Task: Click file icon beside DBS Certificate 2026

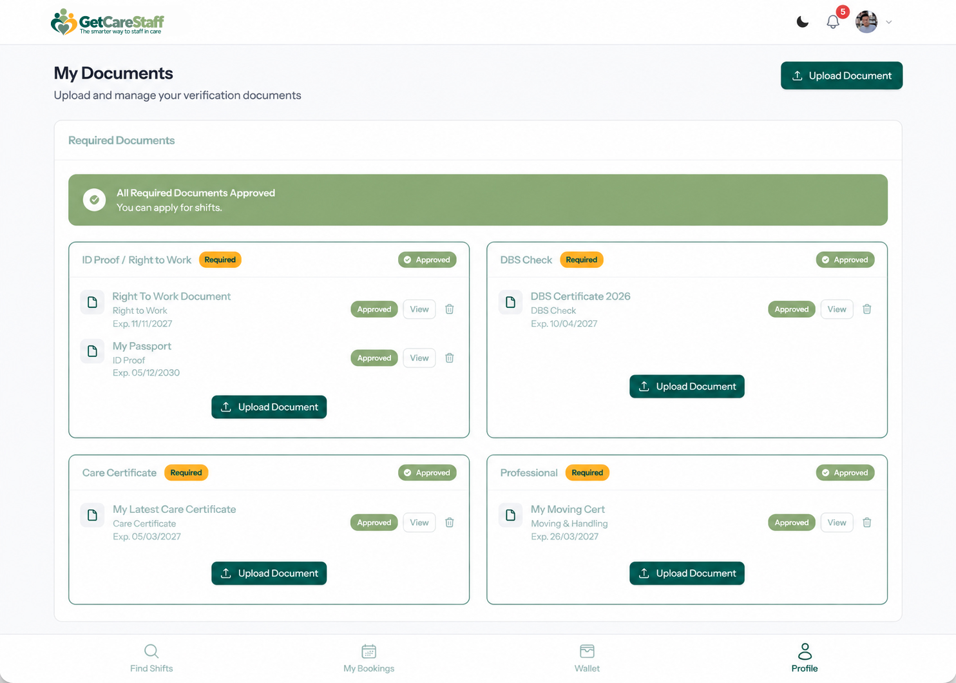Action: [510, 302]
